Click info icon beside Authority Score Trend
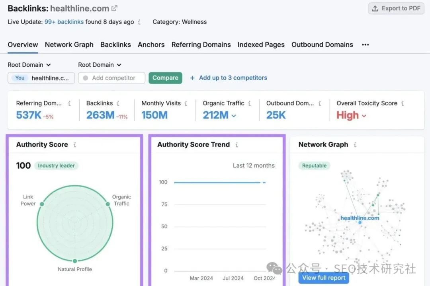This screenshot has height=286, width=430. (236, 145)
